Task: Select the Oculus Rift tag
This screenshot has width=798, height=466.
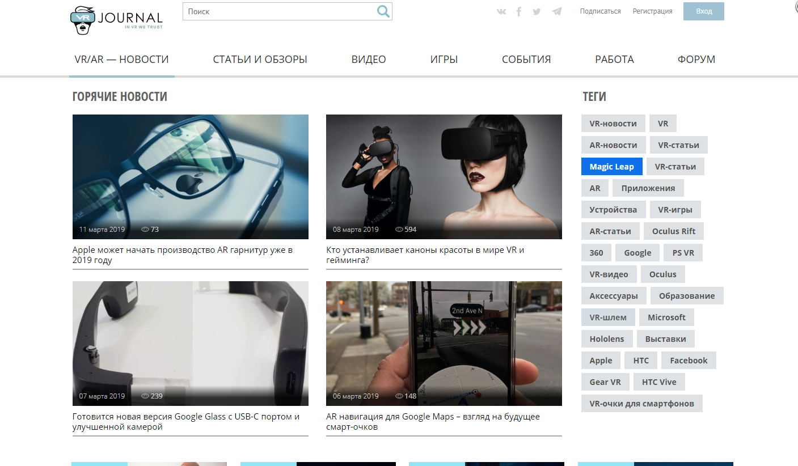Action: click(674, 231)
